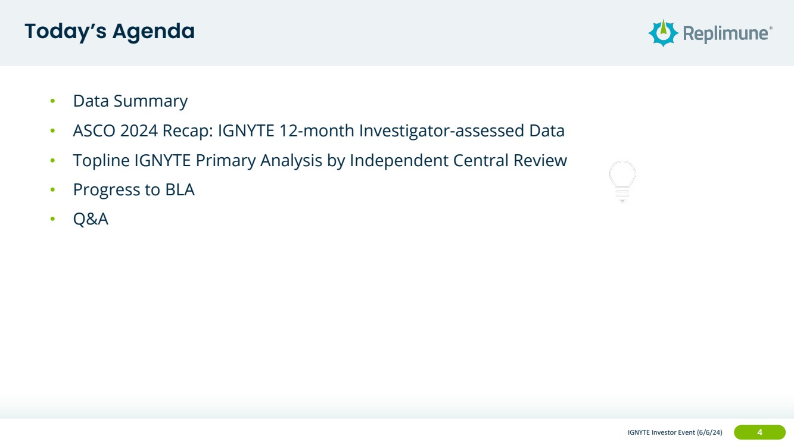Click the (6/6/24) date in footer
This screenshot has height=446, width=794.
709,432
